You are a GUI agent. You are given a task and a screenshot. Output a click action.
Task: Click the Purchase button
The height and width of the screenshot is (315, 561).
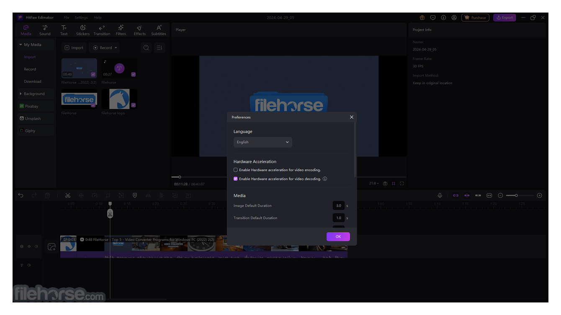(x=475, y=18)
